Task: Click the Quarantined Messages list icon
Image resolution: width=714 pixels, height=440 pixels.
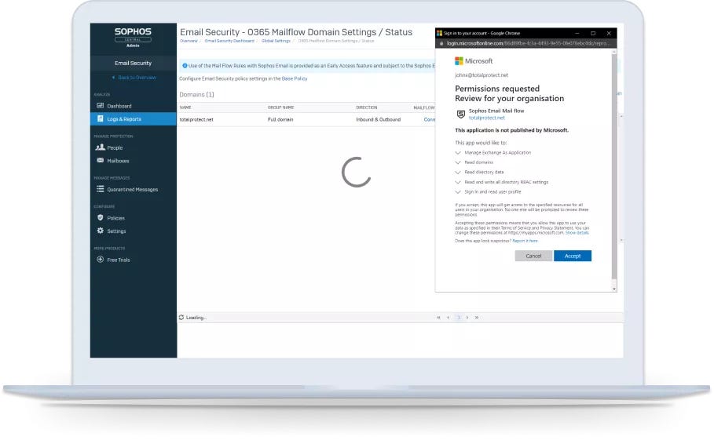Action: (x=101, y=189)
